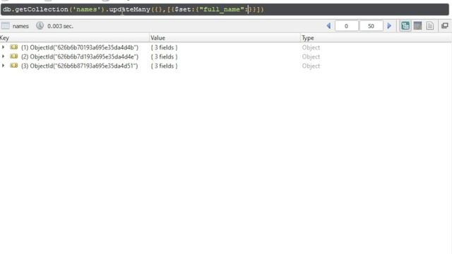Expand document (1) ObjectId ending 4d4b

3,47
